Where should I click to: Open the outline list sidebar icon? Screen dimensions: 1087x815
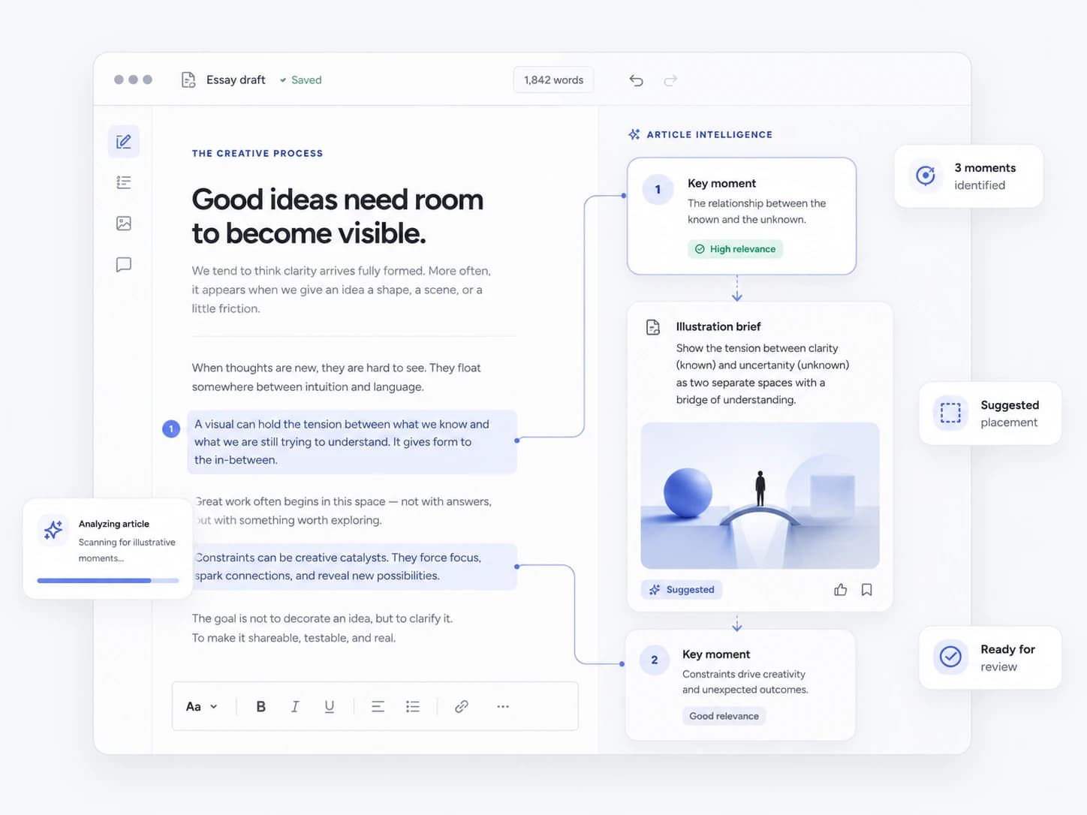[x=124, y=182]
